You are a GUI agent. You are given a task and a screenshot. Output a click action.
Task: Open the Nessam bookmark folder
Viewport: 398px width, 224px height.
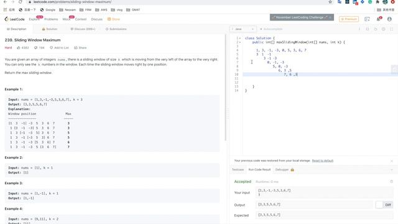click(x=67, y=10)
